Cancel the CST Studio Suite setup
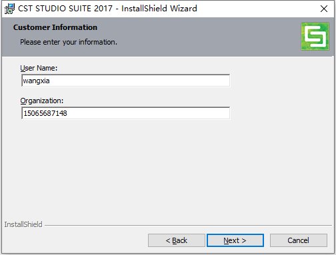This screenshot has width=336, height=255. [x=299, y=240]
